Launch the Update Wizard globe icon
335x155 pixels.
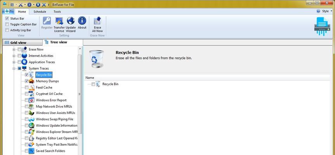click(x=71, y=21)
